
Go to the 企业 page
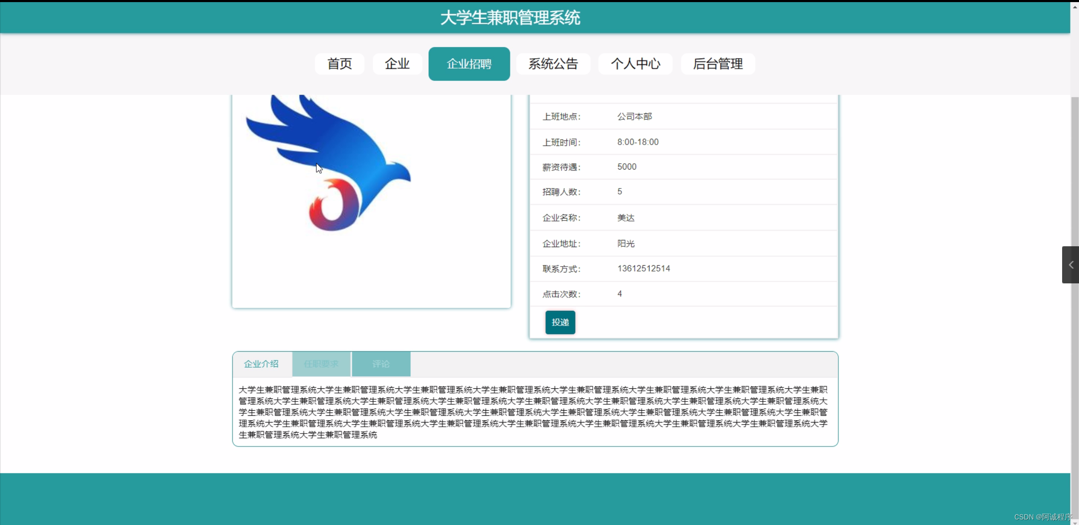coord(397,64)
